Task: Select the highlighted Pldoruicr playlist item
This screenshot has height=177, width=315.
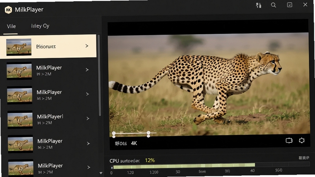Action: 48,46
